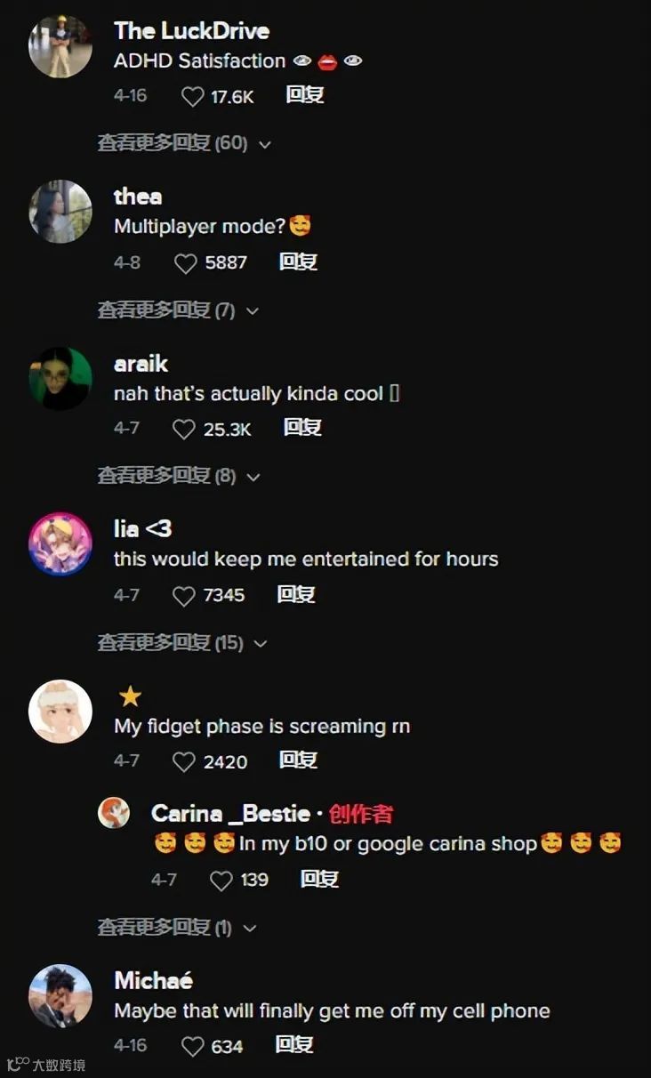The width and height of the screenshot is (651, 1078).
Task: Reply to Carina_Bestie's creator comment
Action: (319, 880)
